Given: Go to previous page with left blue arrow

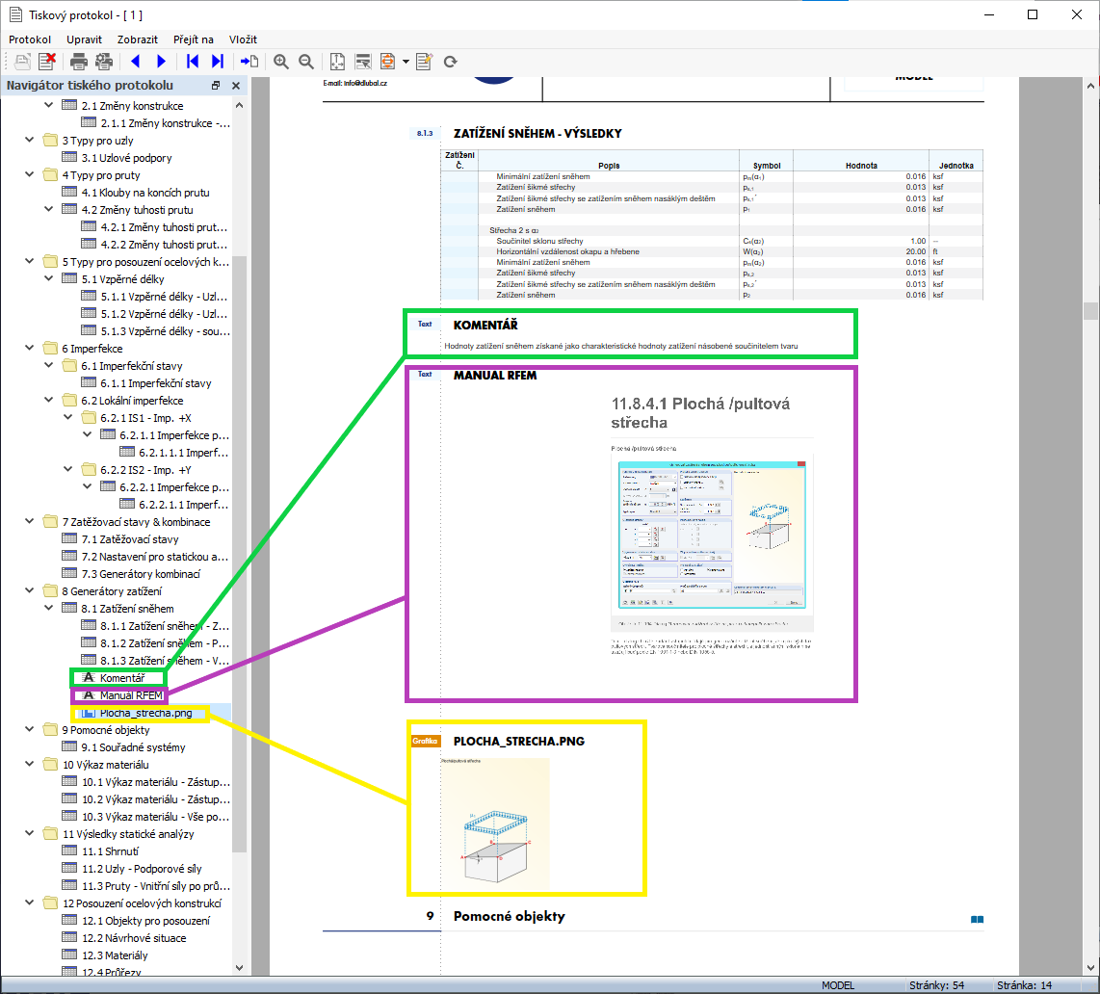Looking at the screenshot, I should (136, 62).
